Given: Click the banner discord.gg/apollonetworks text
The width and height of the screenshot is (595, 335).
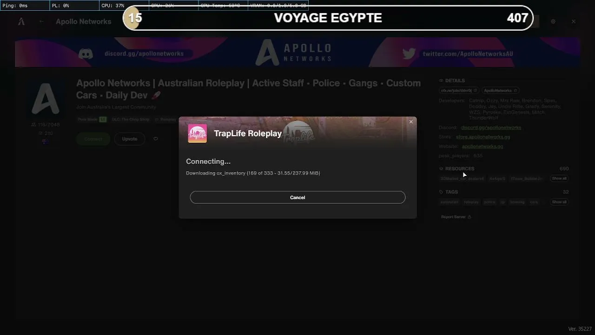Looking at the screenshot, I should (144, 54).
